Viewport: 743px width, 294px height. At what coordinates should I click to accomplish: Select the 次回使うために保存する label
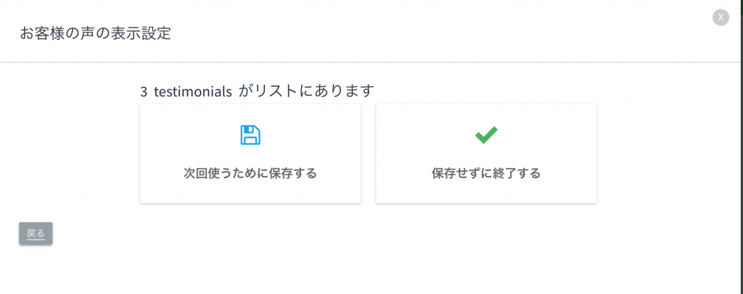click(x=250, y=174)
